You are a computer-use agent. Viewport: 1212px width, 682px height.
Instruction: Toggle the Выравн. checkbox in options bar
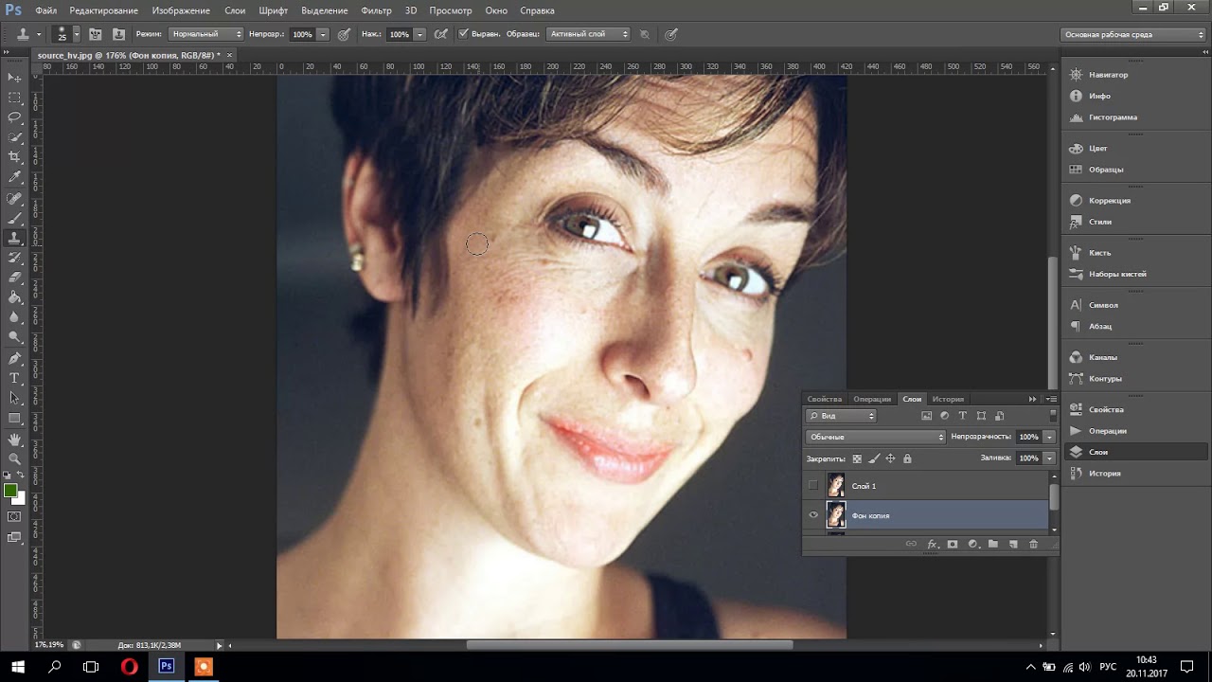click(x=463, y=34)
